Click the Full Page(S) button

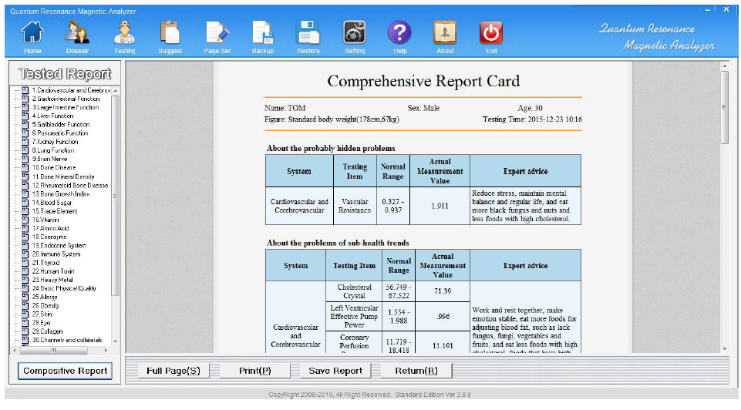(x=173, y=371)
